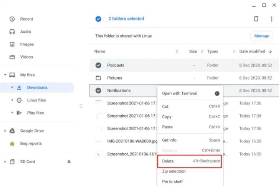
Task: Click thumbnail of Screenshot_20210106-161 file
Action: pos(98,154)
